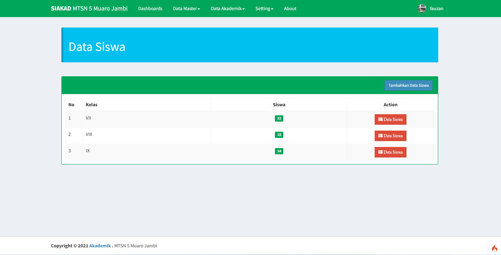
Task: Go to Dashboards in navbar
Action: point(150,9)
